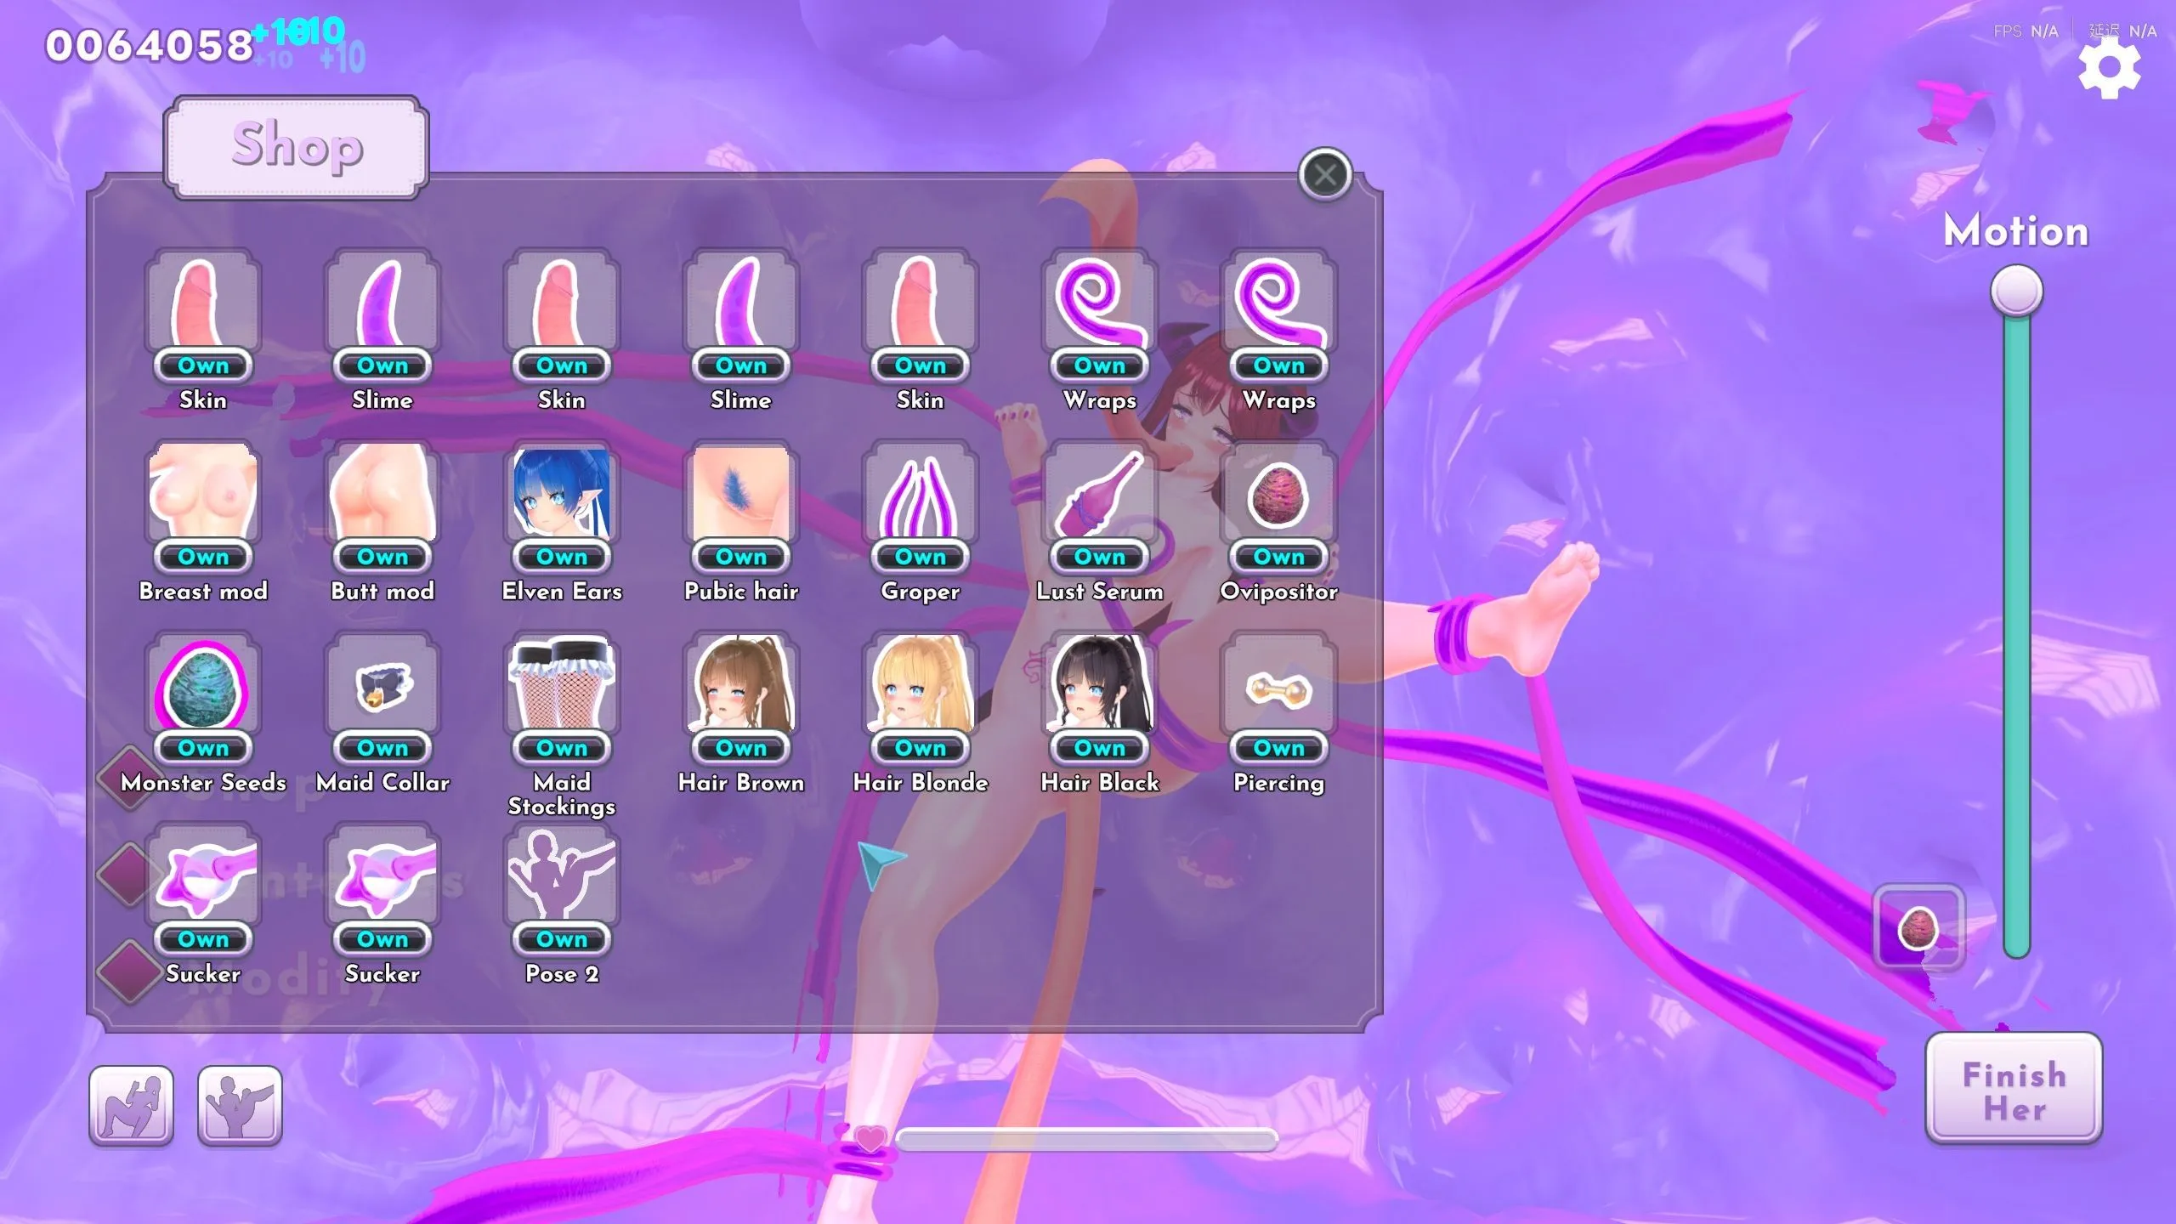Choose the Hair Blonde portrait
Image resolution: width=2176 pixels, height=1224 pixels.
tap(921, 683)
